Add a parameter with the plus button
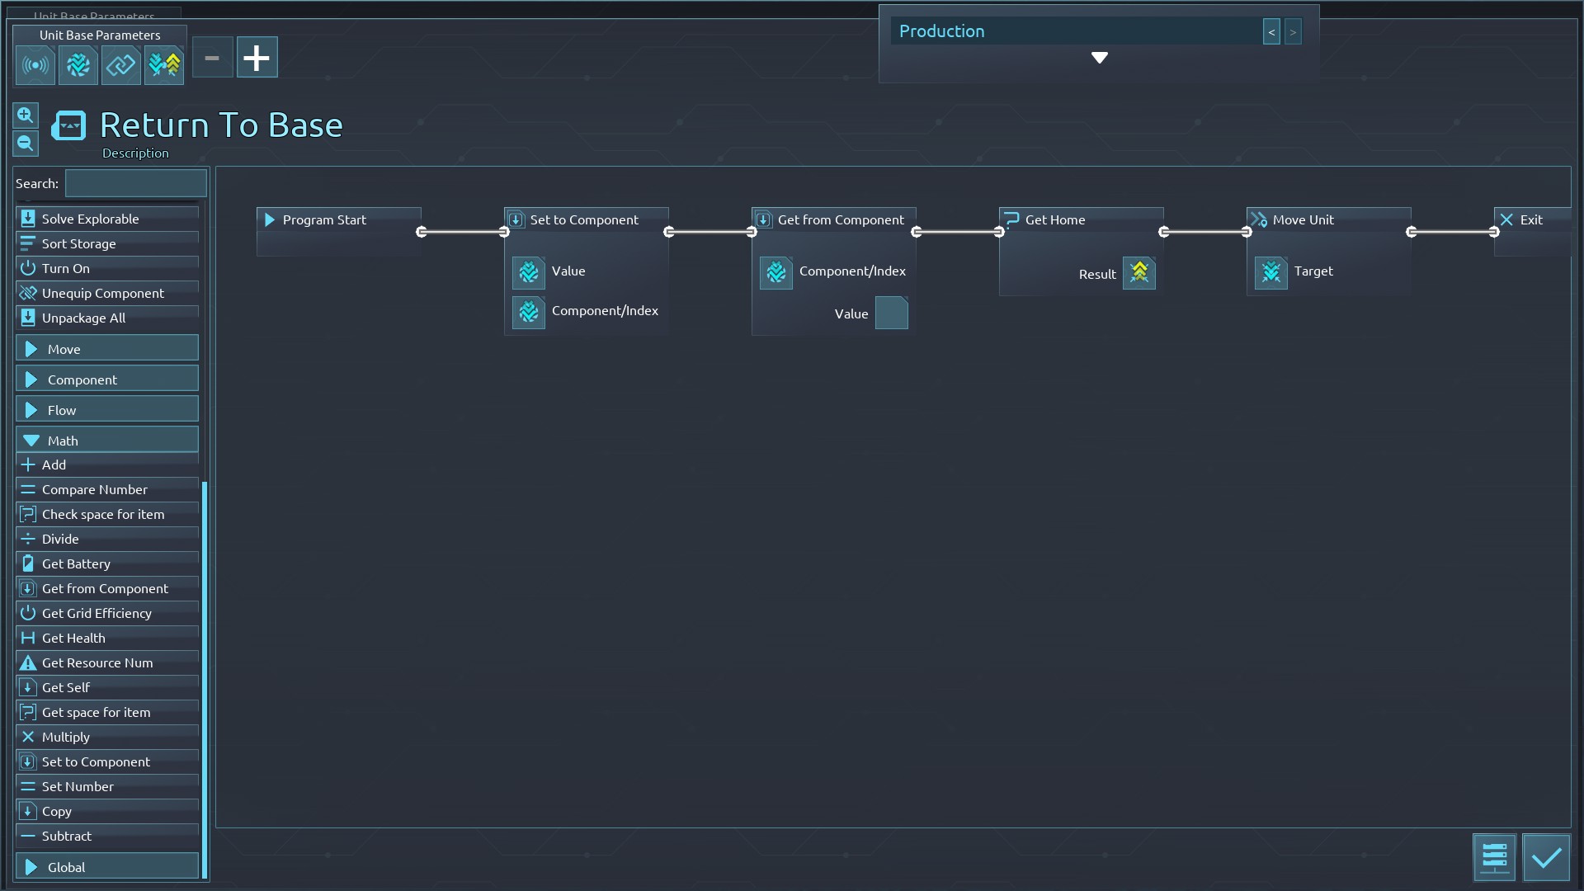This screenshot has width=1584, height=891. click(257, 58)
